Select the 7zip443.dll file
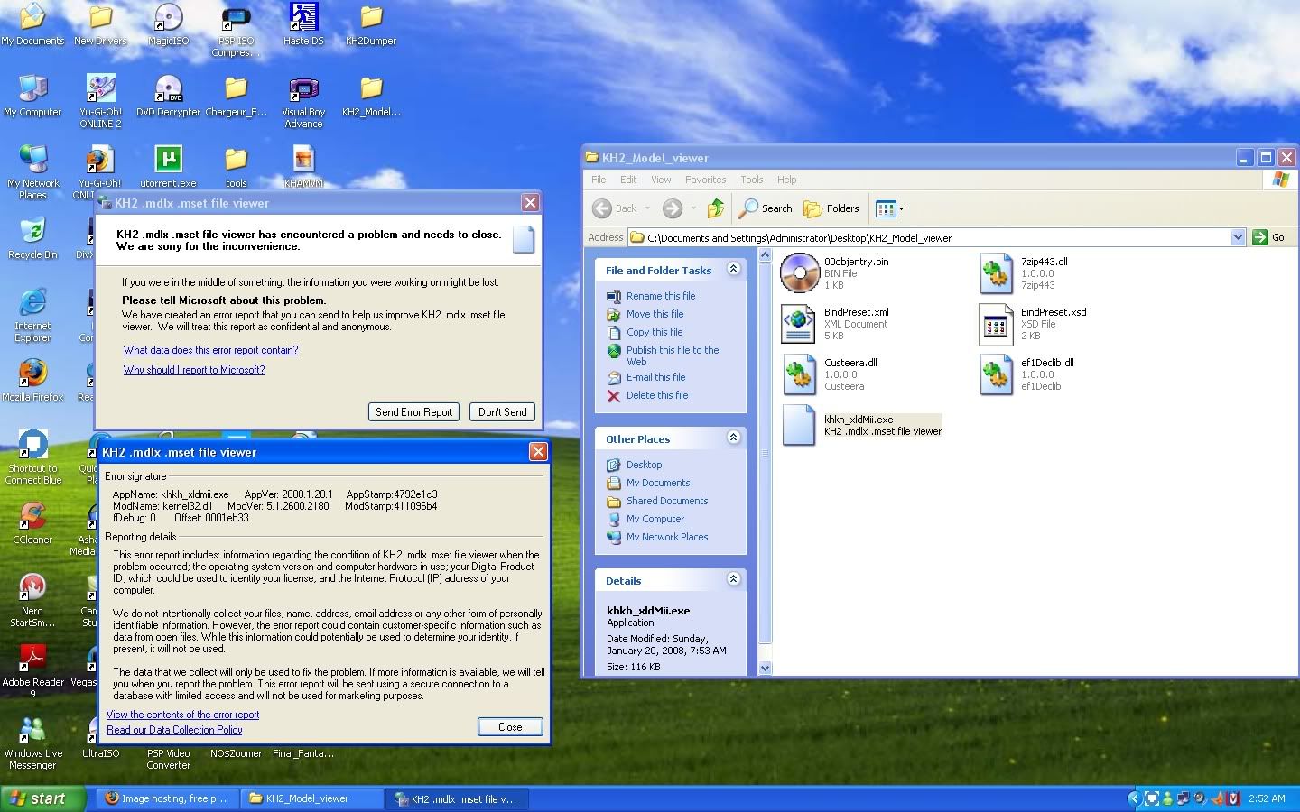Image resolution: width=1300 pixels, height=812 pixels. tap(1025, 272)
